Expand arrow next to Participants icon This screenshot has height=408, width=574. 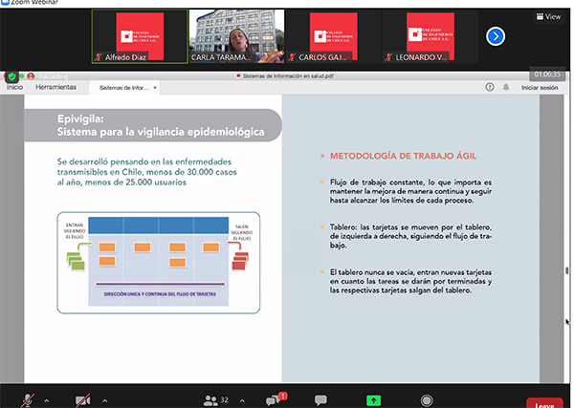tap(242, 399)
